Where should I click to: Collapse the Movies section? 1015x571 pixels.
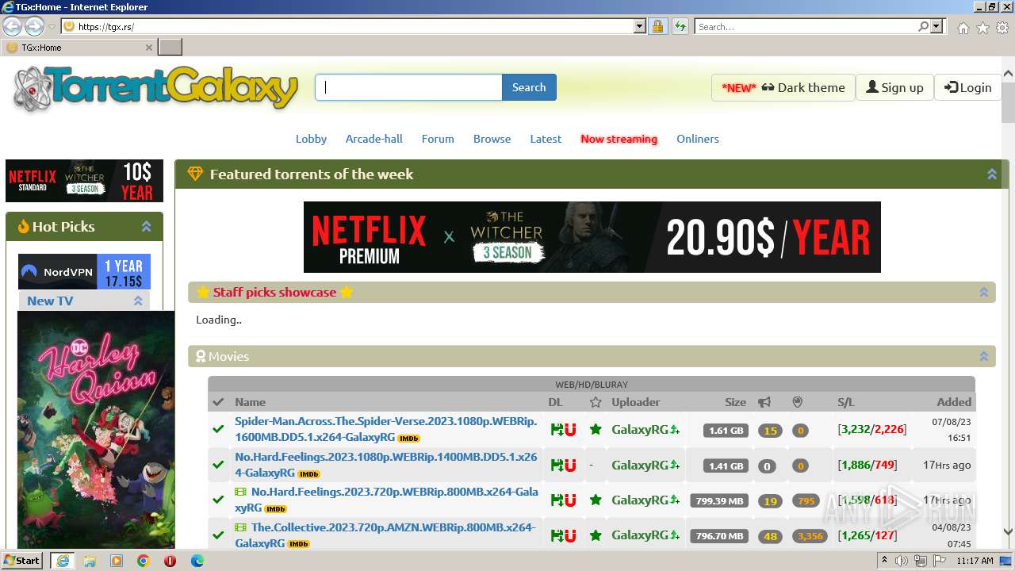click(x=983, y=356)
